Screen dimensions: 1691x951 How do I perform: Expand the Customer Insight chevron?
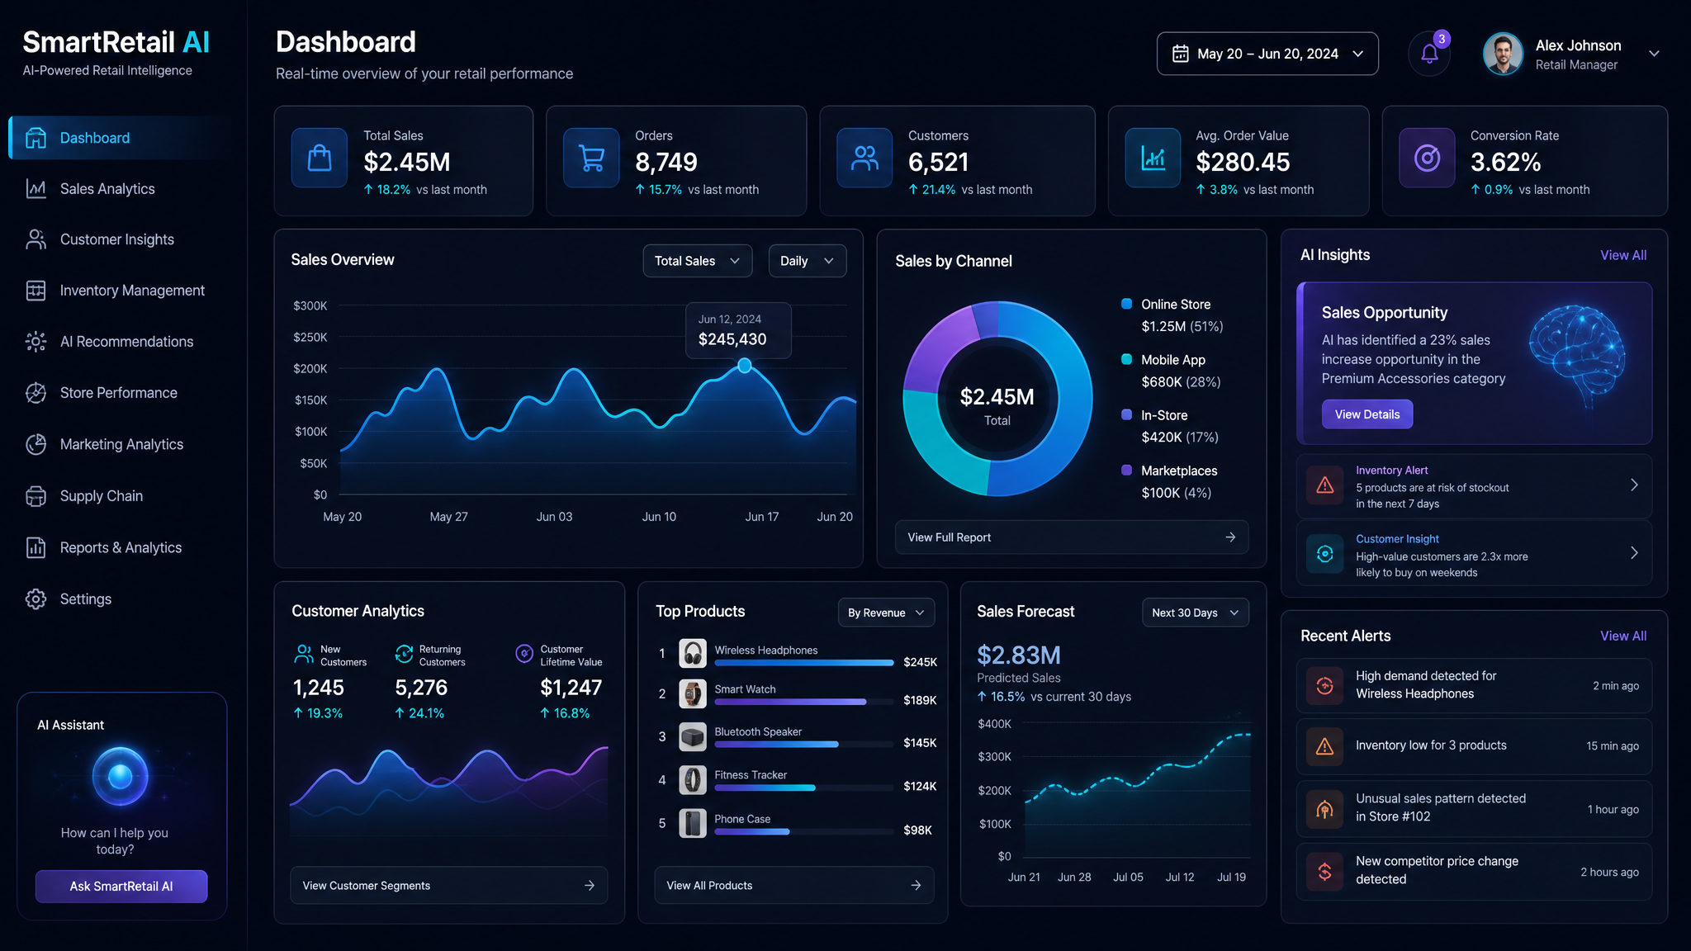click(x=1634, y=553)
